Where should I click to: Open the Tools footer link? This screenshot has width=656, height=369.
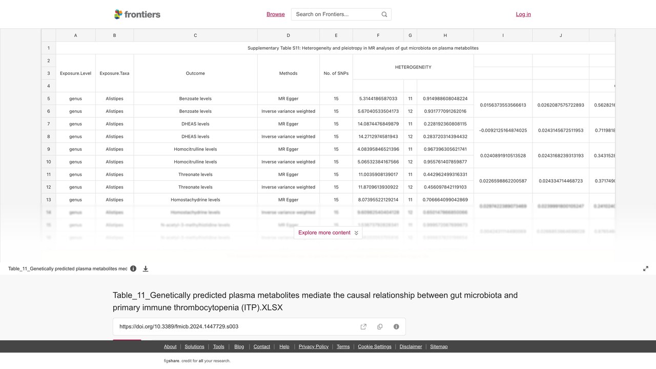point(219,346)
